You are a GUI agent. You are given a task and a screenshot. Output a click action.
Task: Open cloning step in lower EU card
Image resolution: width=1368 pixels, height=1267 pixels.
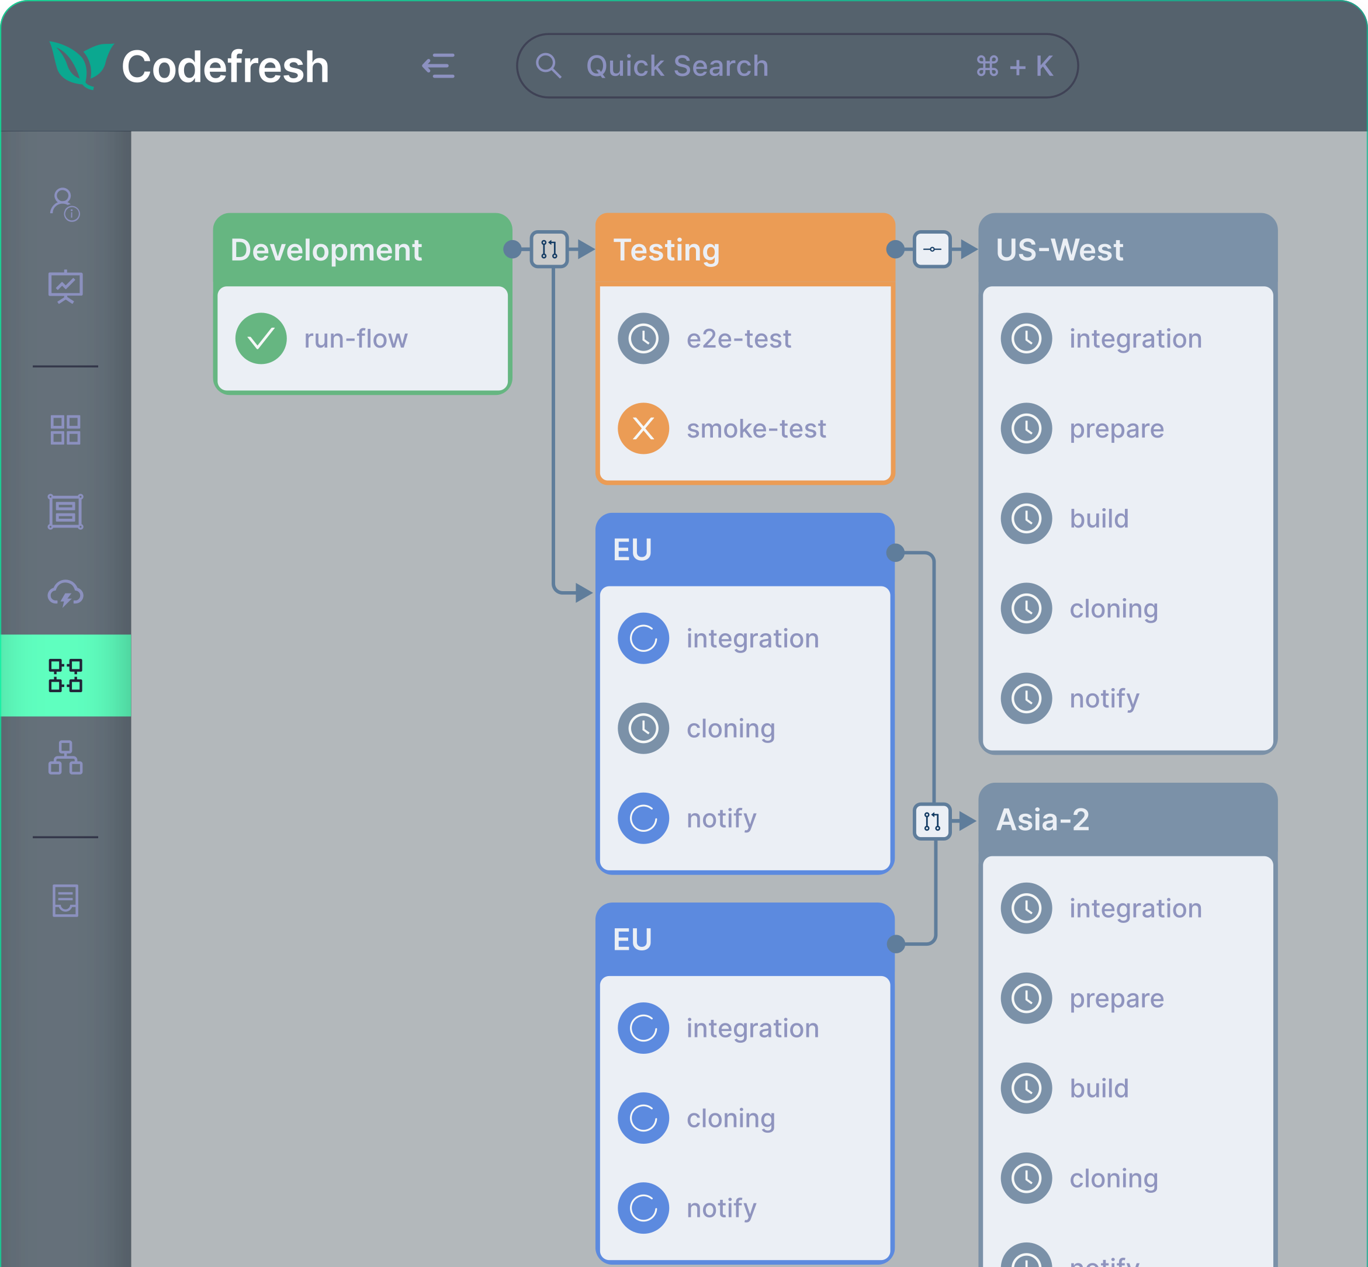click(746, 1117)
